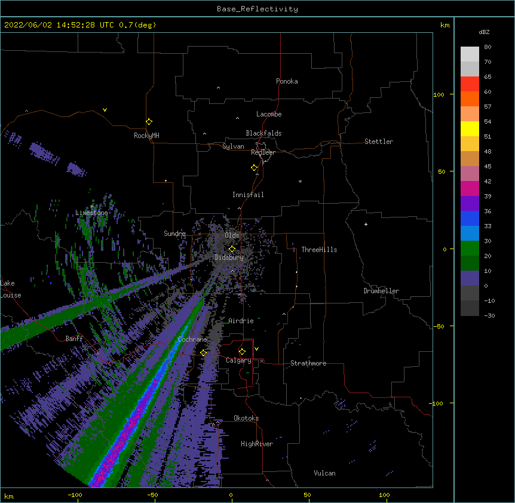Screen dimensions: 515x503
Task: Pick the bright green 20-30 dBZ swatch
Action: point(470,249)
